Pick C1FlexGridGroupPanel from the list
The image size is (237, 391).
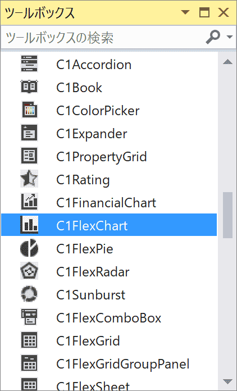(x=109, y=363)
